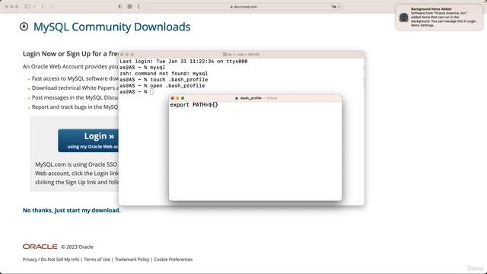Click 'Fast access to MySQL software' bullet

coord(75,78)
